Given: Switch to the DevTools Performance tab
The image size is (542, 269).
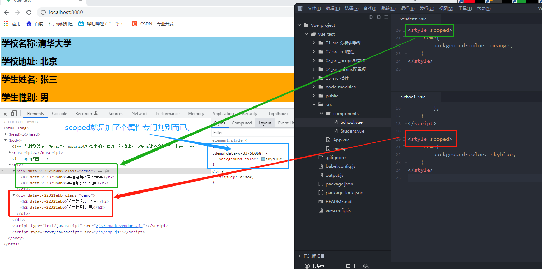Looking at the screenshot, I should coord(168,114).
